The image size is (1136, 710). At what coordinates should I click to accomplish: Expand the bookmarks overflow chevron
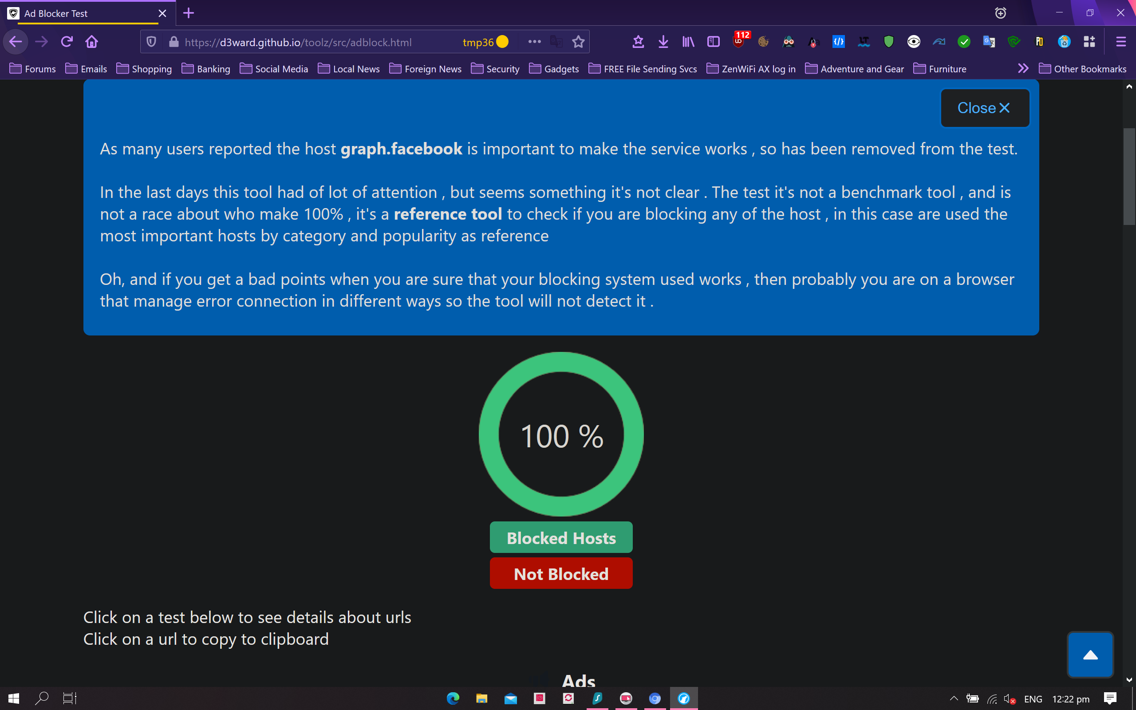[x=1023, y=68]
